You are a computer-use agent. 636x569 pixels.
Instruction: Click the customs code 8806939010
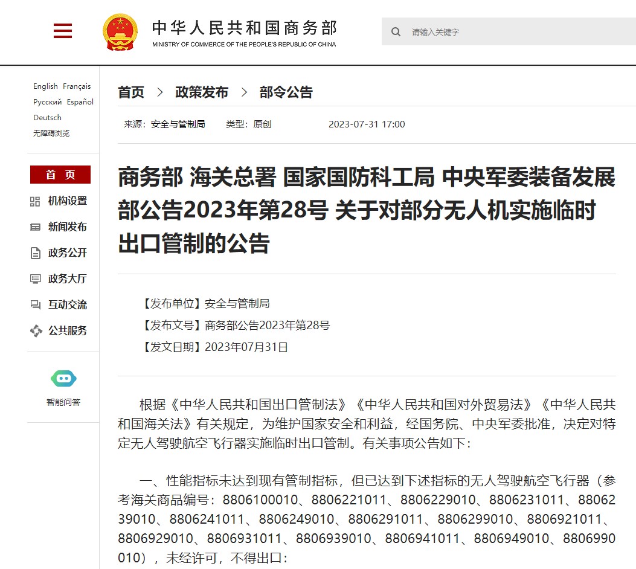coord(333,539)
